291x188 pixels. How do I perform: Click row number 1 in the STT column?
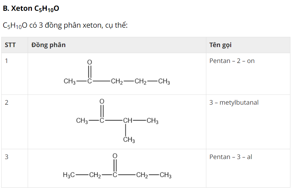coord(6,61)
